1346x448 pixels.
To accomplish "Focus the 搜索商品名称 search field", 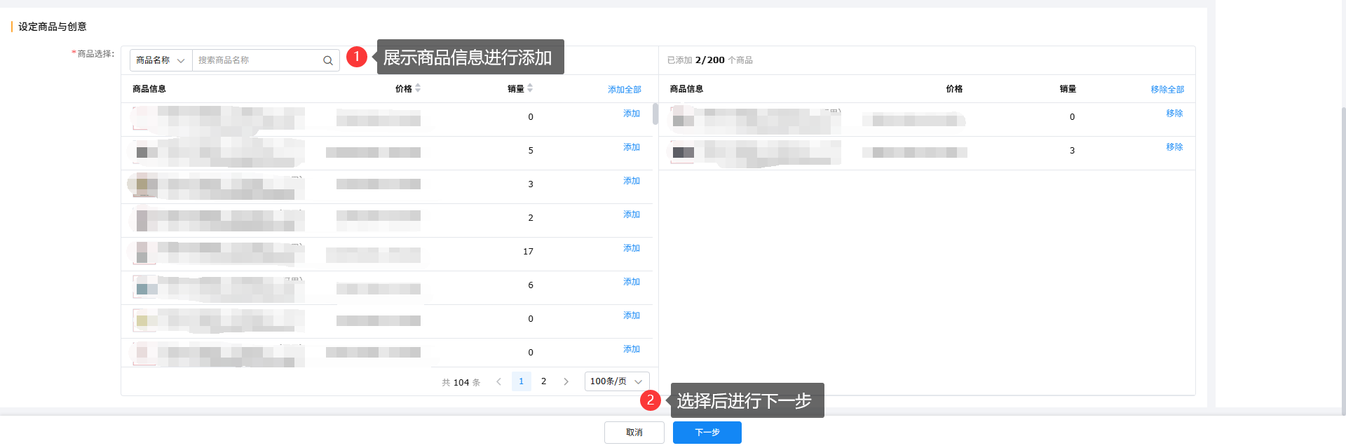I will (x=257, y=60).
